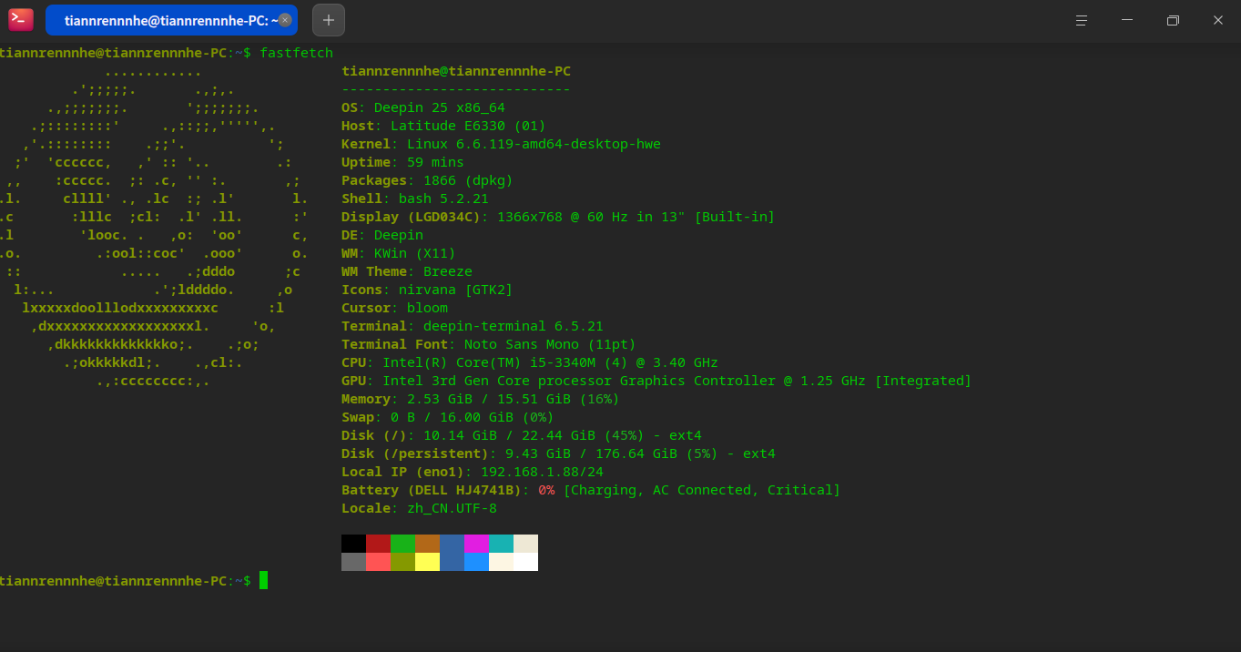Select the cyan swatch in the color palette
The width and height of the screenshot is (1241, 652).
pyautogui.click(x=500, y=544)
